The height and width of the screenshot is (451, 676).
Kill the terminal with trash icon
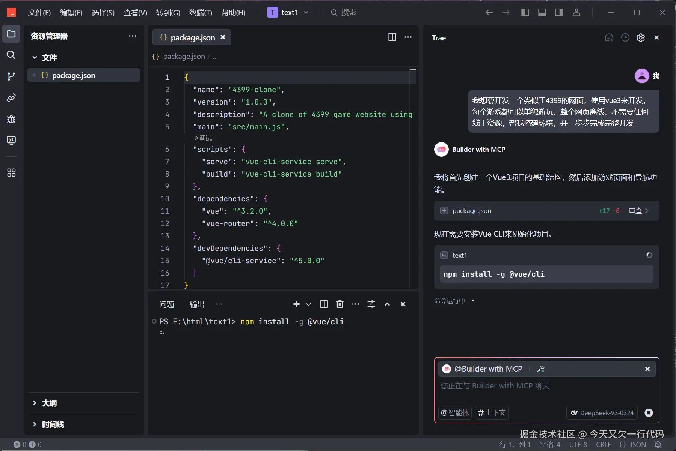tap(340, 304)
